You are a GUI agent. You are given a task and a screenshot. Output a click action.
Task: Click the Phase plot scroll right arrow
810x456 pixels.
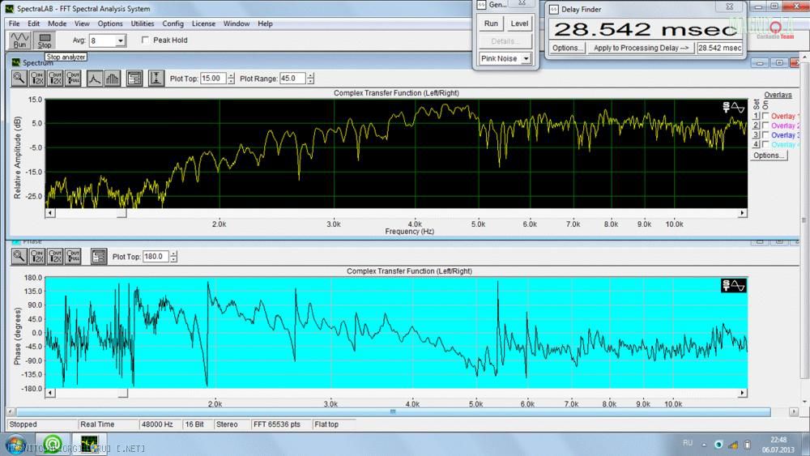click(742, 393)
